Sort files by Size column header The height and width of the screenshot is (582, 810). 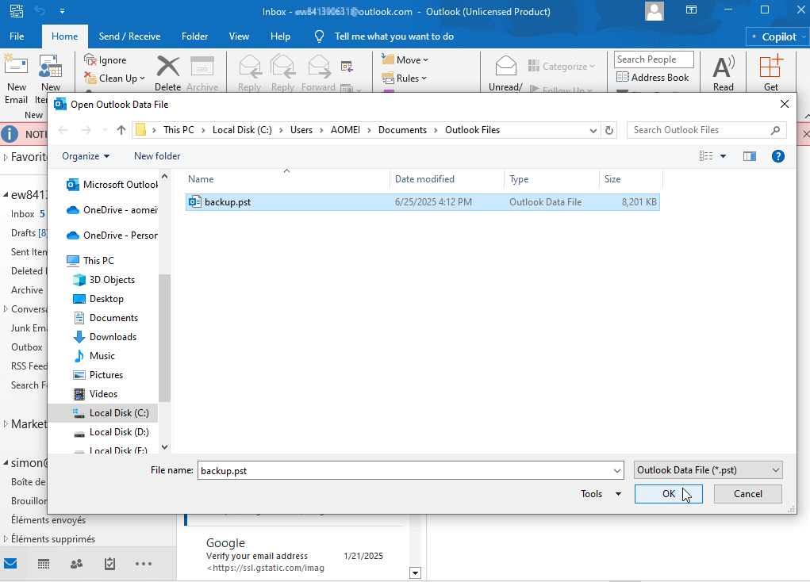click(x=630, y=179)
